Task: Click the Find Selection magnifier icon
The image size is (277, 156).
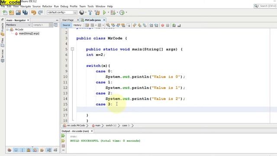Action: pyautogui.click(x=108, y=25)
